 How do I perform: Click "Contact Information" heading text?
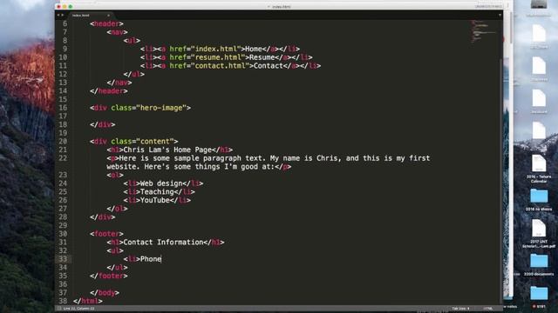click(163, 243)
